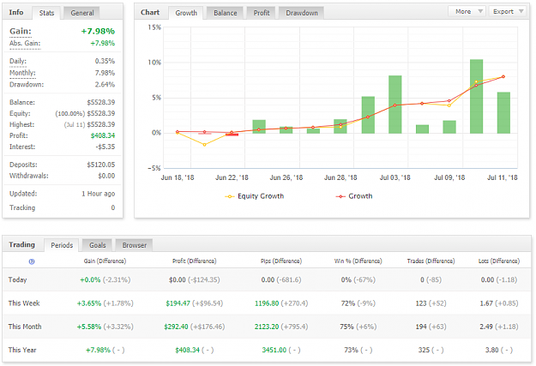536x366 pixels.
Task: Click Today profit $0.00
Action: tap(177, 280)
